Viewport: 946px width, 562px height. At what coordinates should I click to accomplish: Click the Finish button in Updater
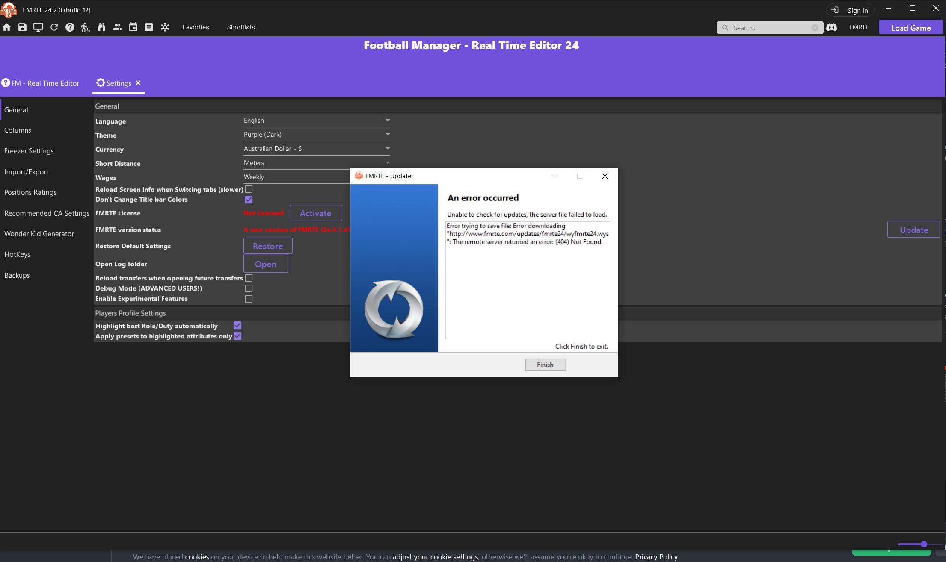point(545,365)
